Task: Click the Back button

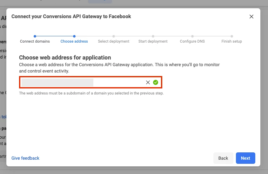Action: tap(223, 158)
